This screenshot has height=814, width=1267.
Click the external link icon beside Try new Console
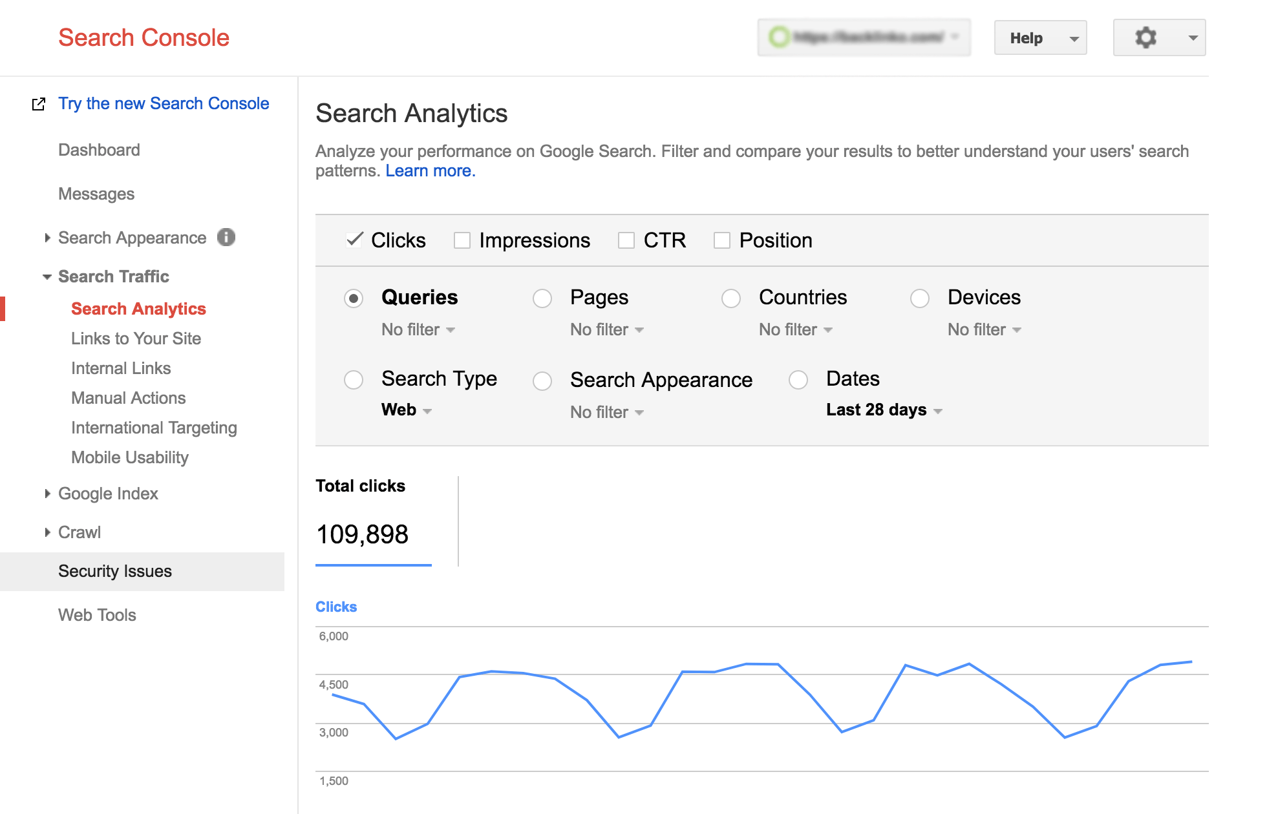pyautogui.click(x=39, y=104)
